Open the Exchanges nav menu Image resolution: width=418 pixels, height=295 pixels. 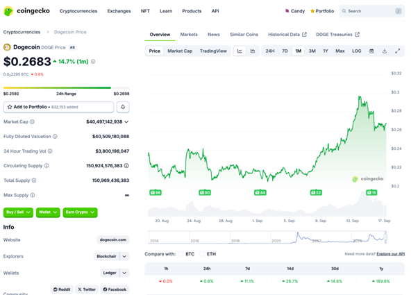[119, 11]
